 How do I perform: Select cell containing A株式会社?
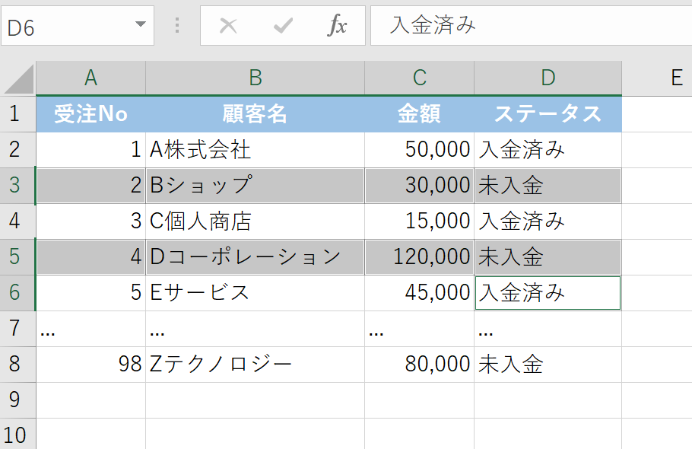click(255, 150)
